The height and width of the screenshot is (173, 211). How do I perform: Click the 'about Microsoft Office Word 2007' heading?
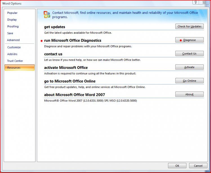75,95
